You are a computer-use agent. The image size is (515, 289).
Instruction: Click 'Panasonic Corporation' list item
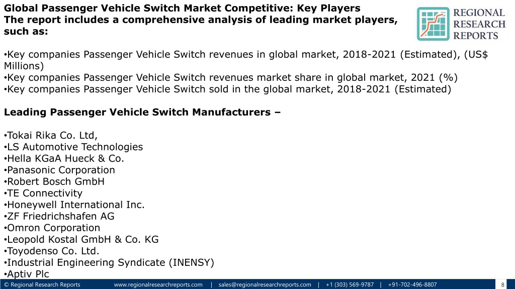coord(59,170)
